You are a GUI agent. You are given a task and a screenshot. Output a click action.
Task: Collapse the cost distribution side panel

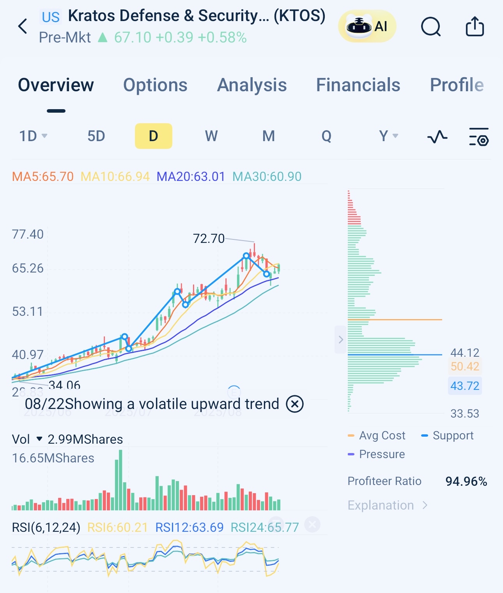(x=340, y=340)
